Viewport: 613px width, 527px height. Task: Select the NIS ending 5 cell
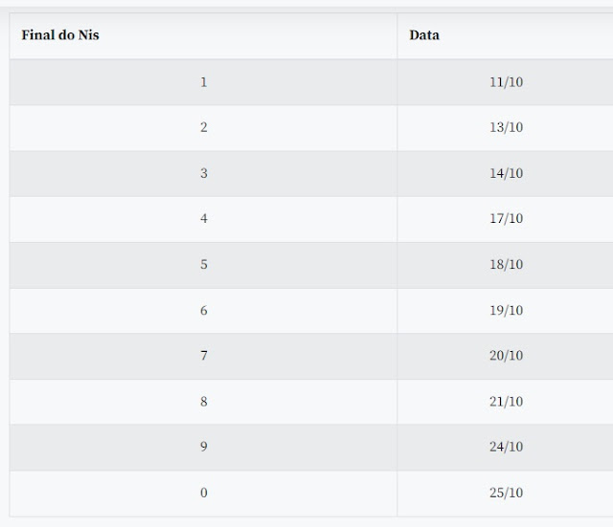(203, 265)
